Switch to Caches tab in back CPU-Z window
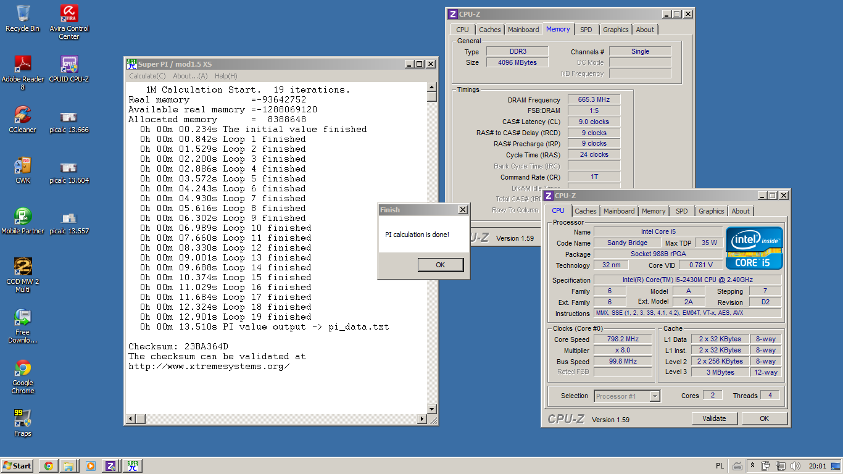 point(490,30)
